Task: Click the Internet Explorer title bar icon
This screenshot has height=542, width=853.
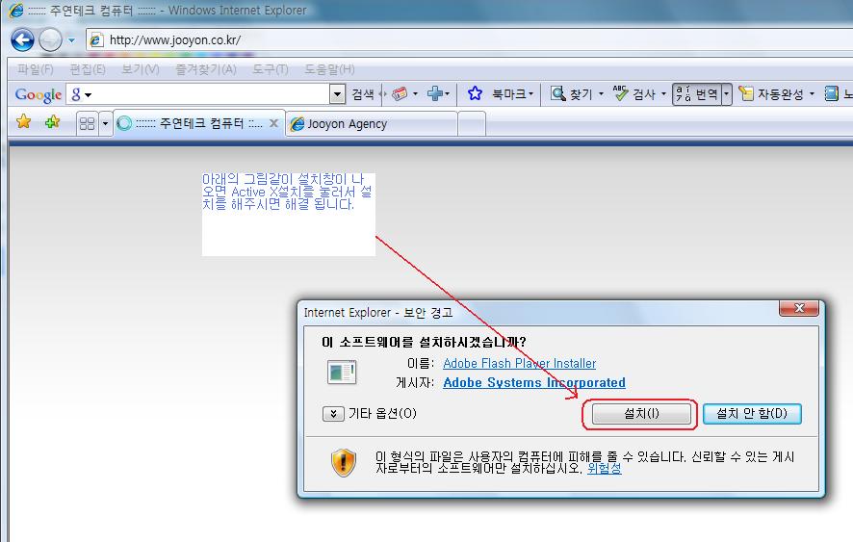Action: [x=16, y=10]
